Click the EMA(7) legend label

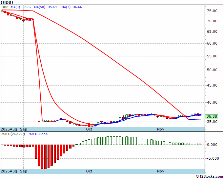pos(65,7)
